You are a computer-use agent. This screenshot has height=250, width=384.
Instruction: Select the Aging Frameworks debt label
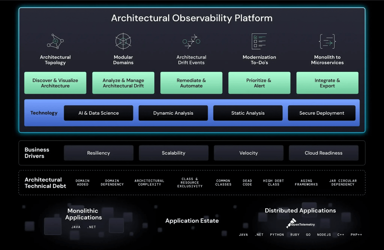click(306, 182)
